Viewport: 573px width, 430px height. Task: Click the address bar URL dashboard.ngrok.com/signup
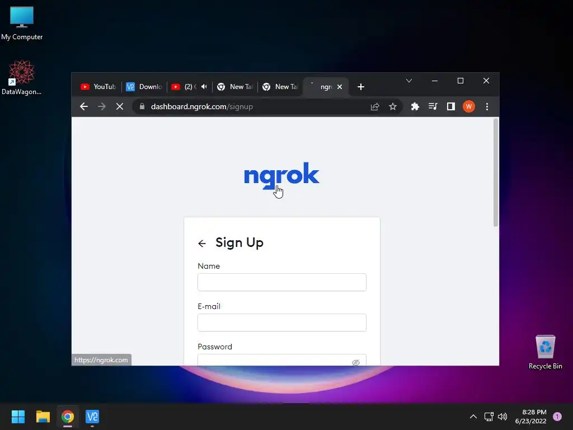(x=201, y=106)
